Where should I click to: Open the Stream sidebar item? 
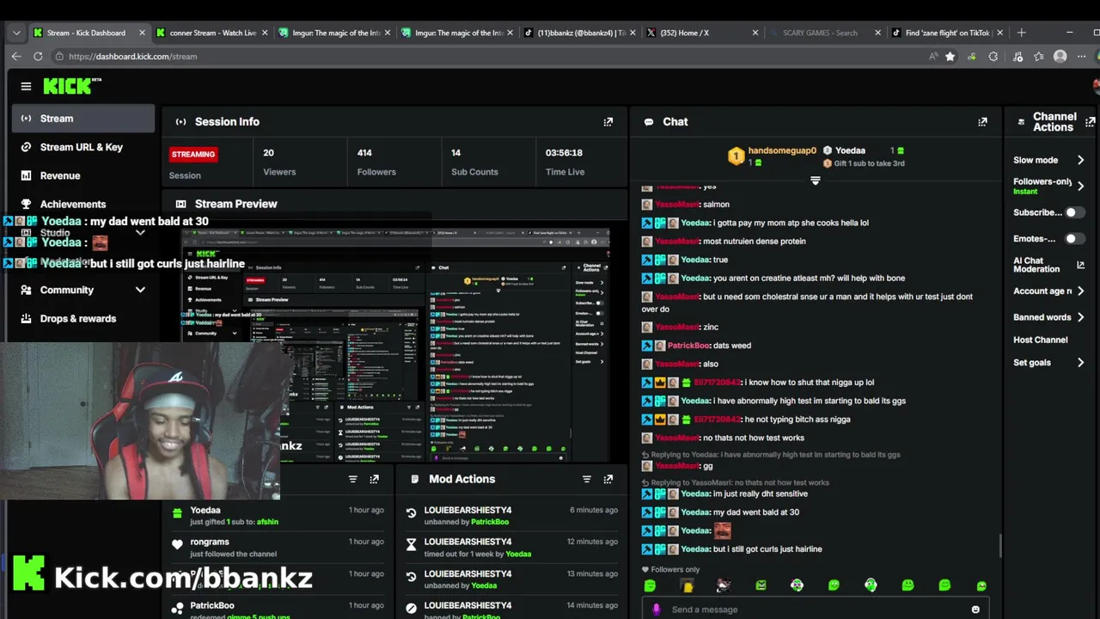point(82,119)
